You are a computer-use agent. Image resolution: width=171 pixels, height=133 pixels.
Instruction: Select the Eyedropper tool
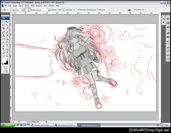point(7,53)
